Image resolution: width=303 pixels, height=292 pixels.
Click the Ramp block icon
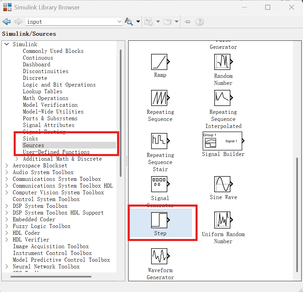[x=160, y=62]
